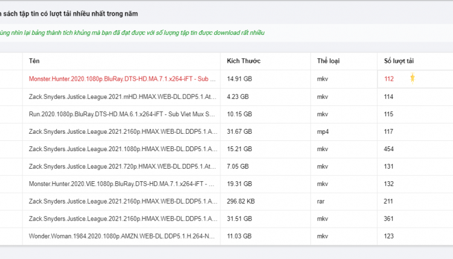Click the Tên column header
Image resolution: width=453 pixels, height=259 pixels.
34,61
